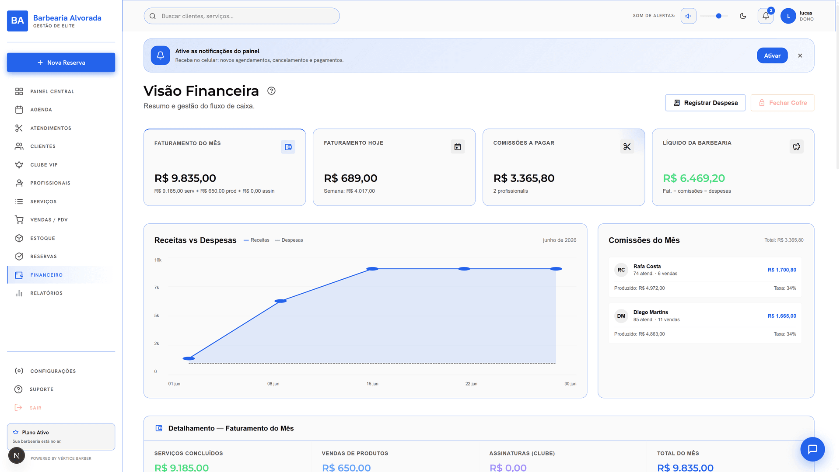Click the Fechar Cofre button

[x=782, y=103]
